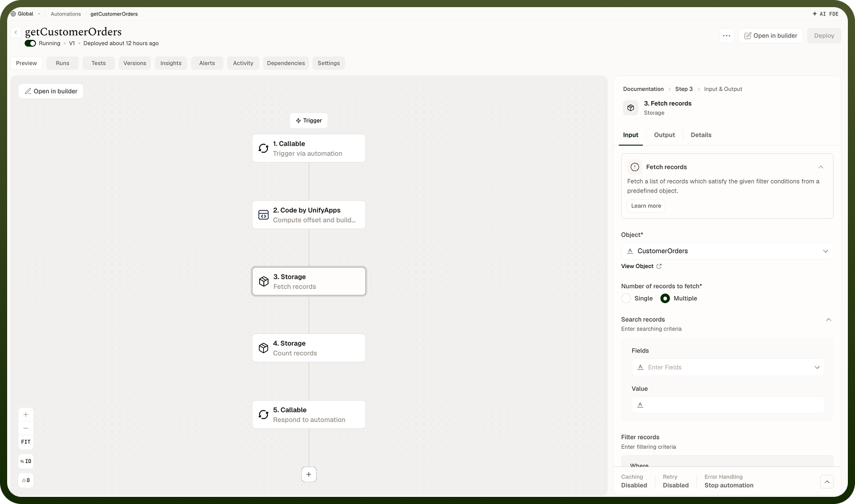Click the storage box icon in panel header

(x=631, y=108)
